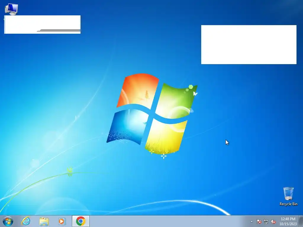
Task: Click the network status tray icon
Action: (x=266, y=221)
